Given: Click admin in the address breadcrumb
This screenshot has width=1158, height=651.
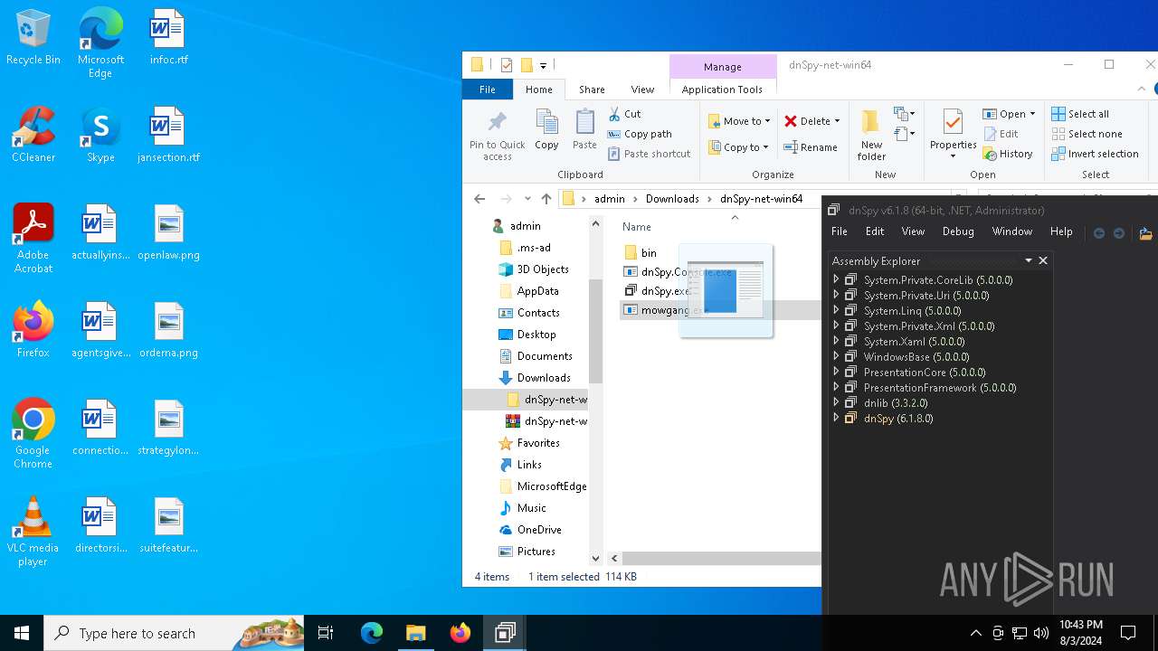Looking at the screenshot, I should click(610, 199).
